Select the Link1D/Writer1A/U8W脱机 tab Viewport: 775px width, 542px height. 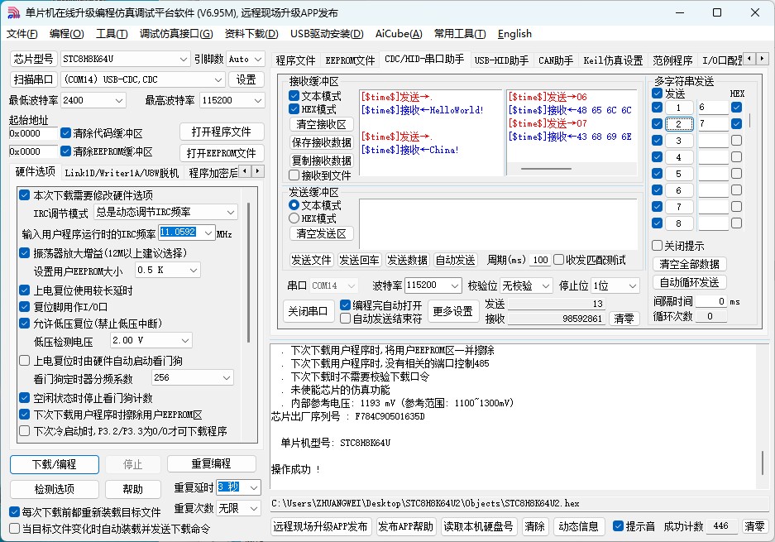[x=122, y=173]
